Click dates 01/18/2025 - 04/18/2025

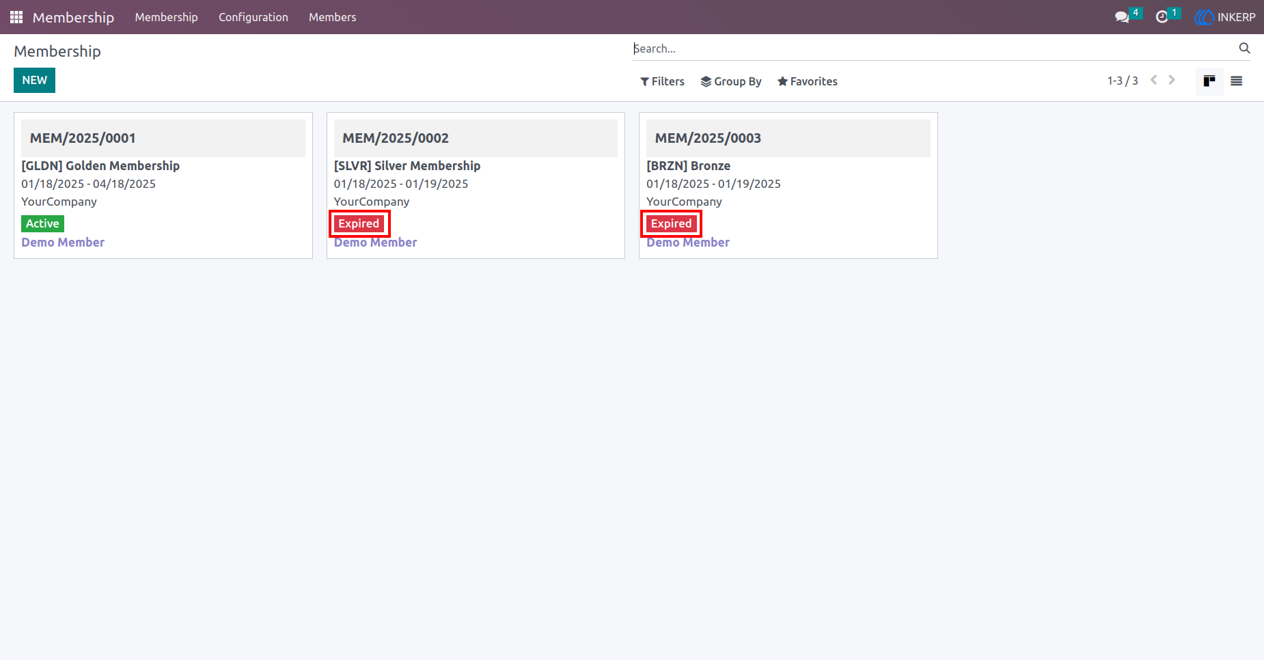88,184
